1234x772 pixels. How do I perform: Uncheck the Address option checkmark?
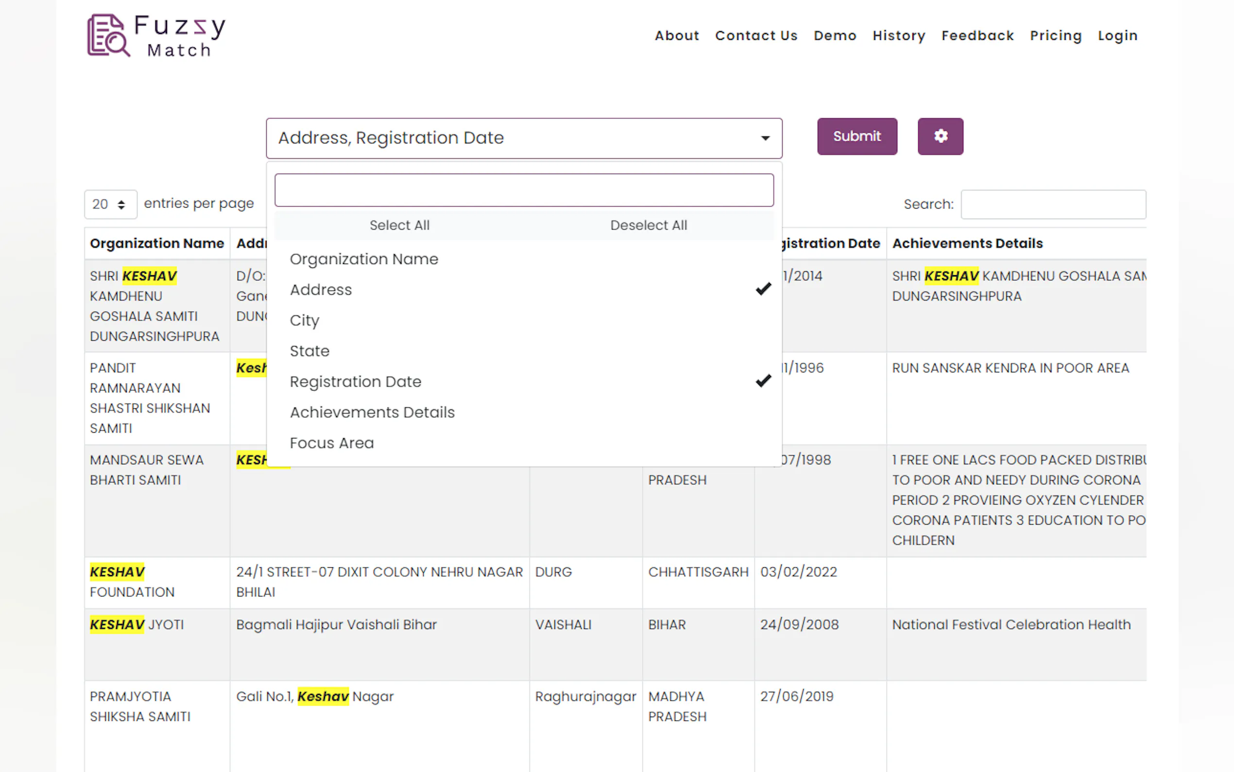(x=763, y=290)
